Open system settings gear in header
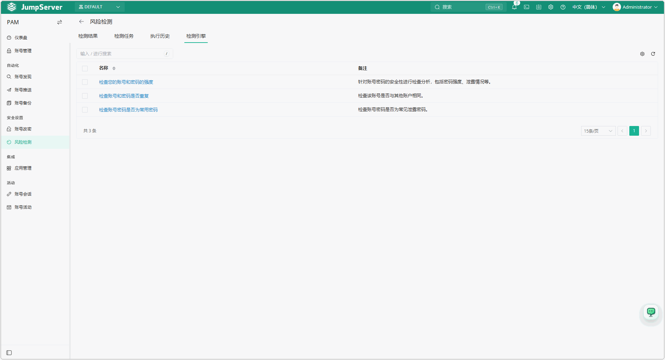 pos(551,7)
